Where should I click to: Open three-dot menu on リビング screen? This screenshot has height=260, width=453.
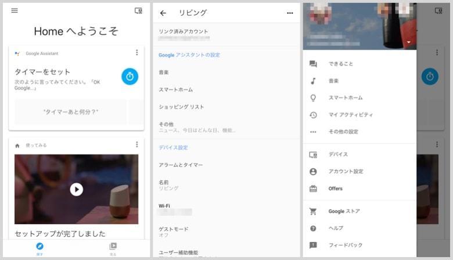[290, 13]
